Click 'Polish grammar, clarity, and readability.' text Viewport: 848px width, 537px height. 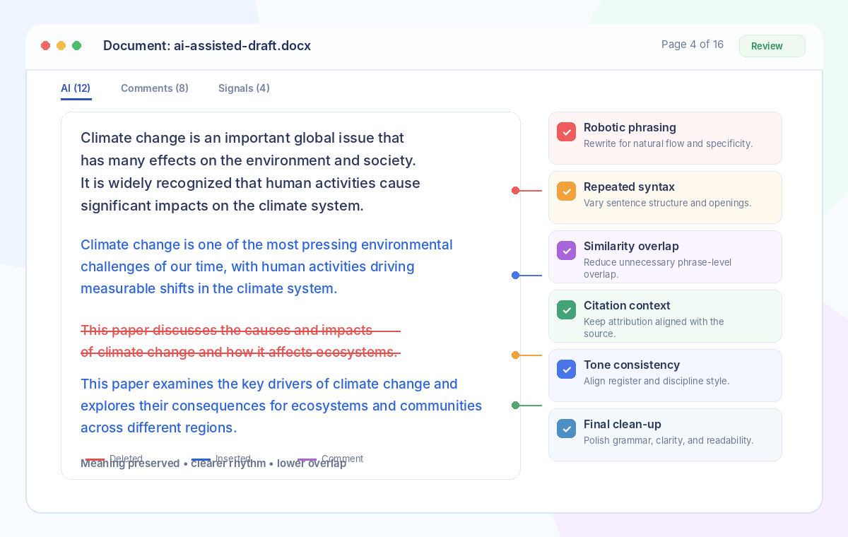(x=669, y=441)
